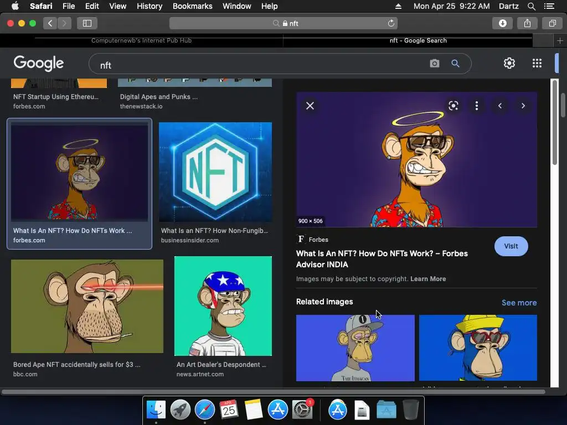Select the Forbes ape with halo thumbnail
Image resolution: width=567 pixels, height=425 pixels.
(79, 172)
